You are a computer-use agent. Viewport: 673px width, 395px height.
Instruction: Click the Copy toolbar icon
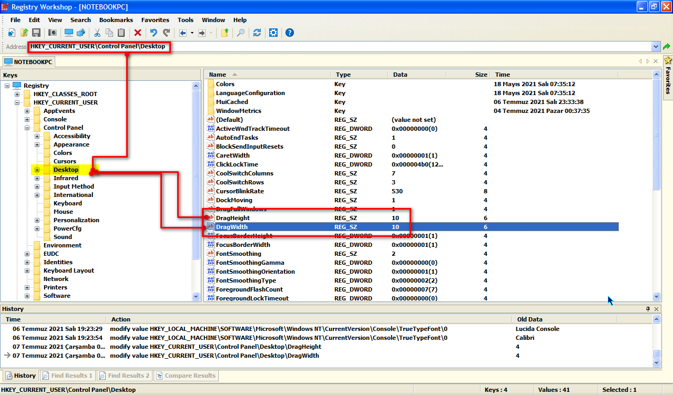coord(109,33)
